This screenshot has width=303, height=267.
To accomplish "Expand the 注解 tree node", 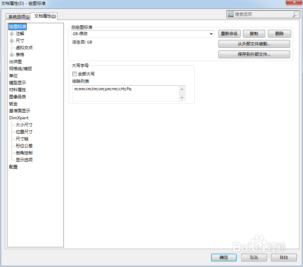I will click(12, 34).
